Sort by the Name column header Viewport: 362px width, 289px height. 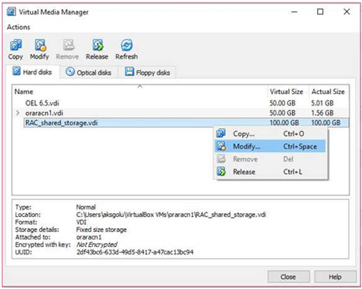click(140, 92)
